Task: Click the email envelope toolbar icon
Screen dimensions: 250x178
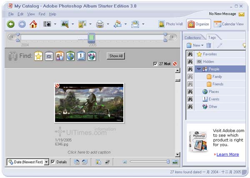Action: pyautogui.click(x=135, y=24)
